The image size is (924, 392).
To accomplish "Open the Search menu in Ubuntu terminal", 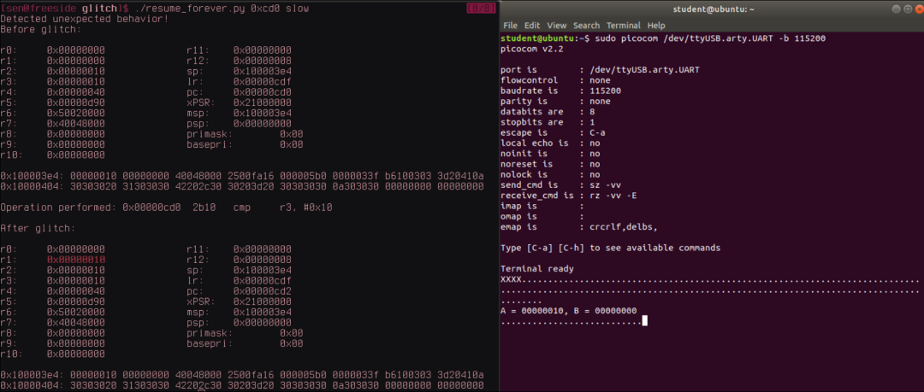I will click(x=586, y=26).
